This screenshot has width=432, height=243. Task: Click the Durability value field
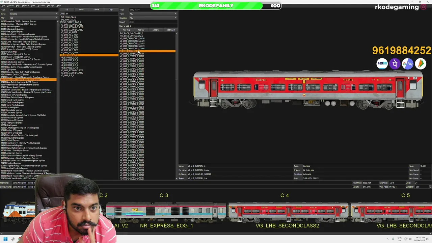click(422, 187)
